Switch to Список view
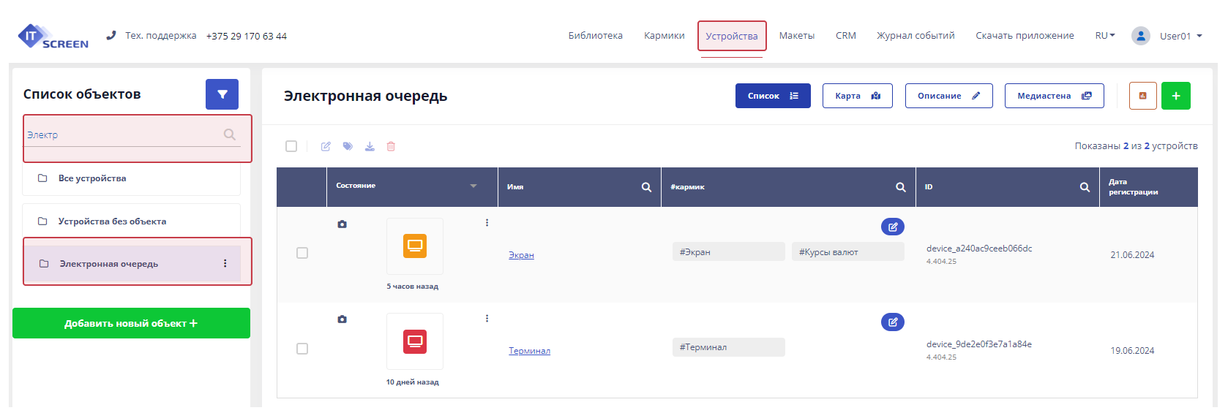This screenshot has height=413, width=1228. (773, 96)
